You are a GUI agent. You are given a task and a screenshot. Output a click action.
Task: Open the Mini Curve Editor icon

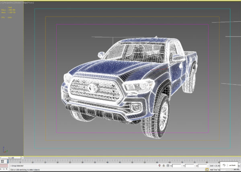tap(2, 162)
